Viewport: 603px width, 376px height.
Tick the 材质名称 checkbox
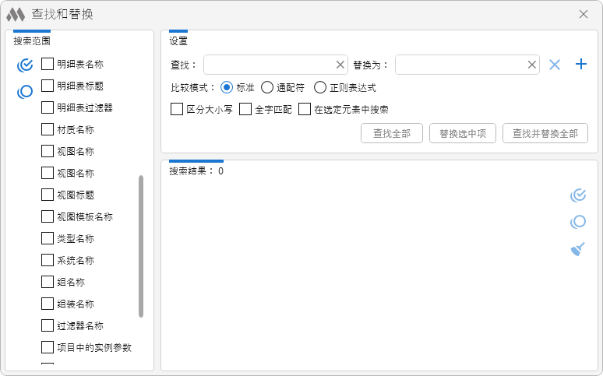48,129
